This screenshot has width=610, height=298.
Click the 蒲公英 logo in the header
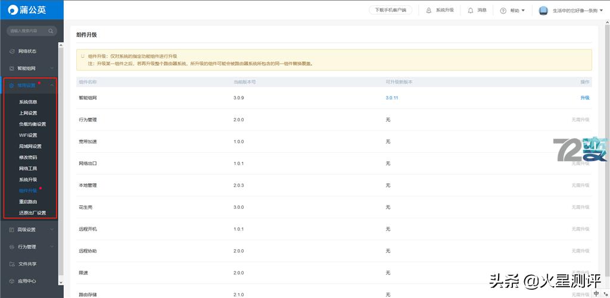coord(27,10)
